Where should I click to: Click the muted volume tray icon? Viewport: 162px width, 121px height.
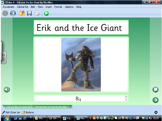coord(151,118)
